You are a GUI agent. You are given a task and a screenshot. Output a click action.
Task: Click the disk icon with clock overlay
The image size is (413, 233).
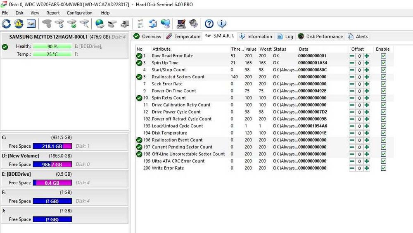(x=59, y=24)
